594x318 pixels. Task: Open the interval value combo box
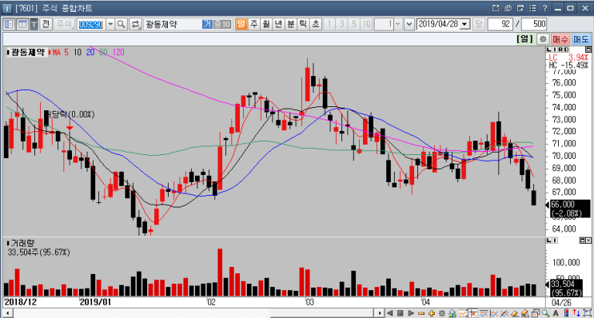pyautogui.click(x=388, y=25)
